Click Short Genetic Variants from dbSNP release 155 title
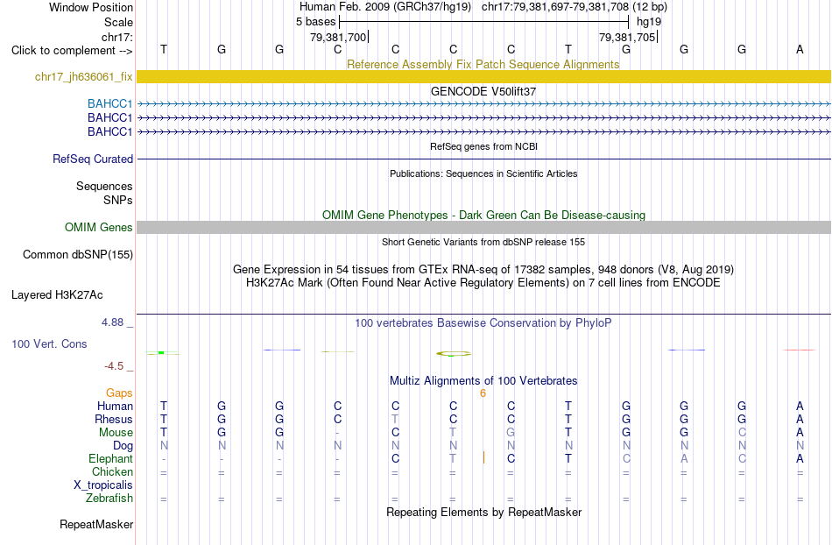 pyautogui.click(x=483, y=242)
